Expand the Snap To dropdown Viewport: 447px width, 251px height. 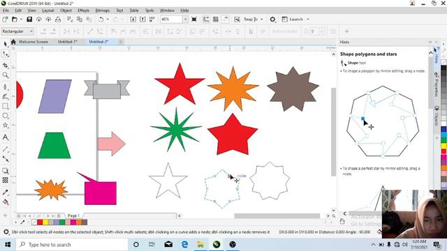click(x=262, y=20)
